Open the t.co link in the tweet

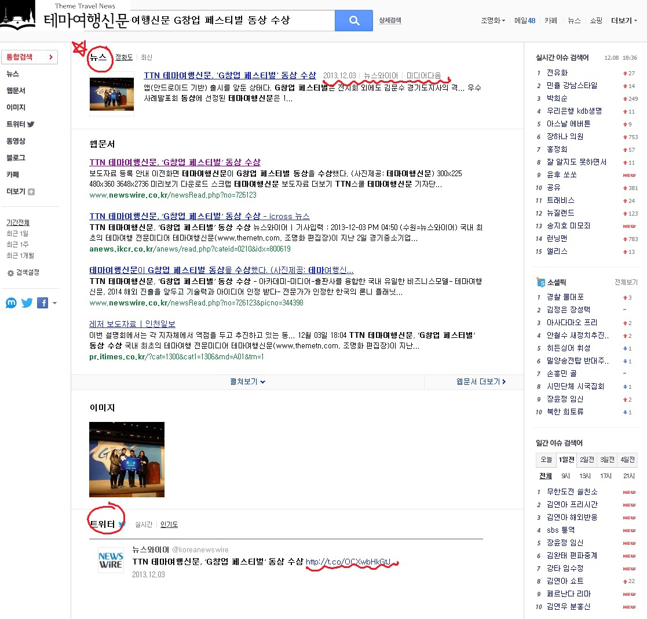348,562
